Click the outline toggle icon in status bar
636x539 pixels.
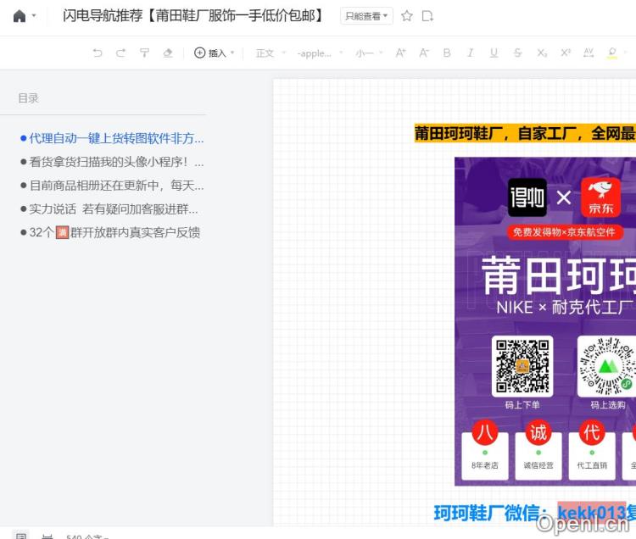(x=21, y=536)
